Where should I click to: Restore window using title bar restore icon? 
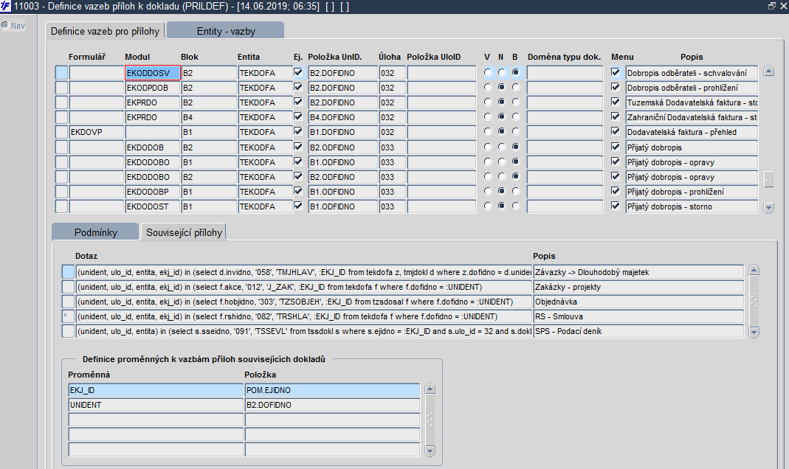click(x=771, y=6)
